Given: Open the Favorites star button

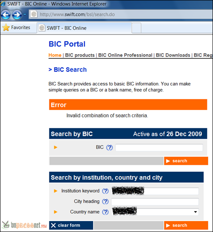Looking at the screenshot, I should pos(17,27).
